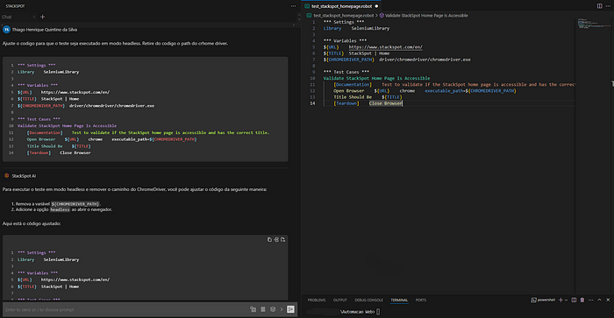
Task: Create a new terminal
Action: pyautogui.click(x=560, y=300)
